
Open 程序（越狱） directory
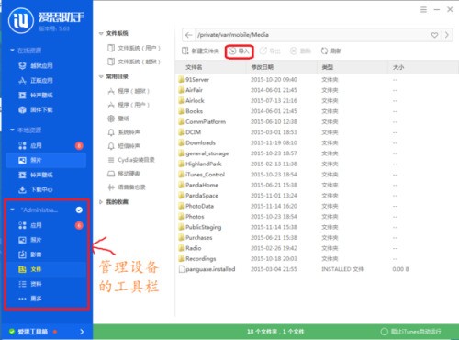[x=129, y=91]
